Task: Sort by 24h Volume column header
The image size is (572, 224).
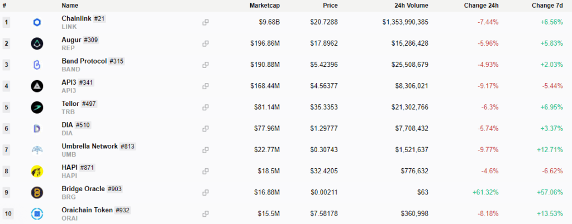Action: [x=411, y=6]
